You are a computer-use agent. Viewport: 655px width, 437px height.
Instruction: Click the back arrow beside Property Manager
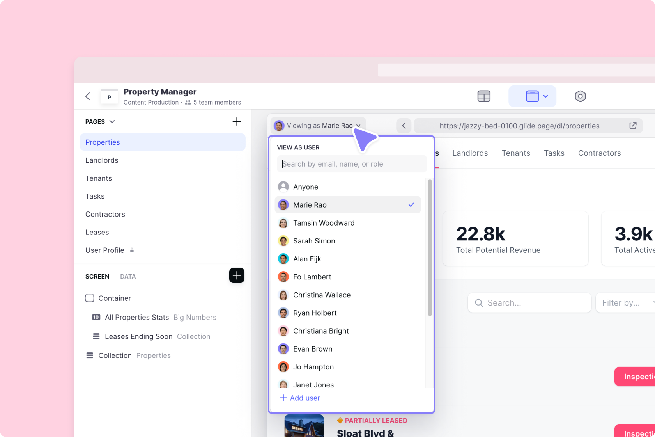(x=87, y=96)
